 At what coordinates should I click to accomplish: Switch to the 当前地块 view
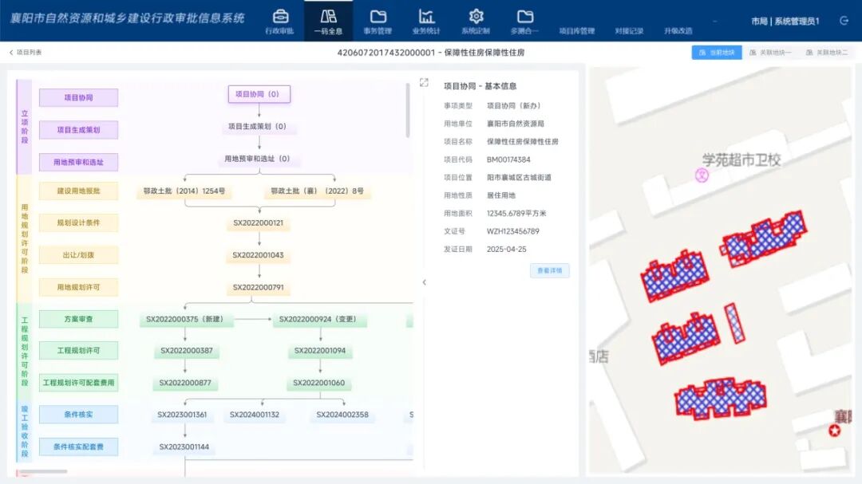coord(716,53)
